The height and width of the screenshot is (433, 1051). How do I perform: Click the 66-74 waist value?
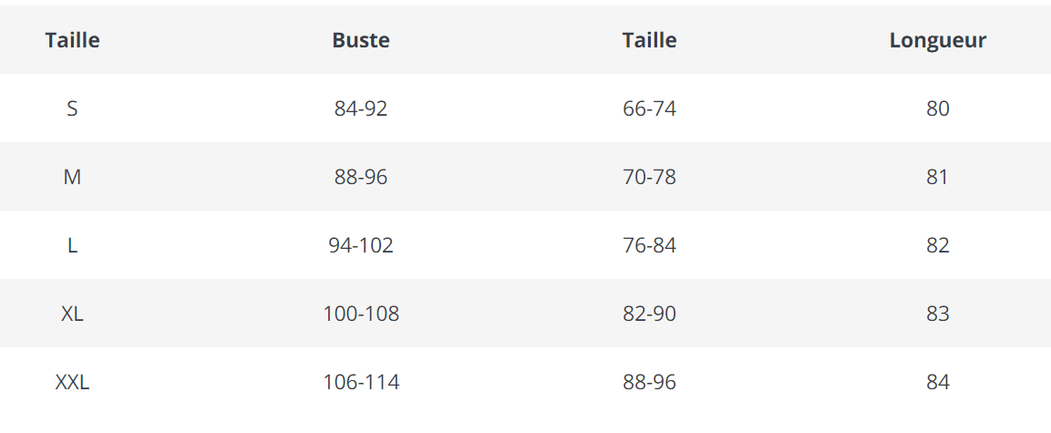tap(649, 108)
